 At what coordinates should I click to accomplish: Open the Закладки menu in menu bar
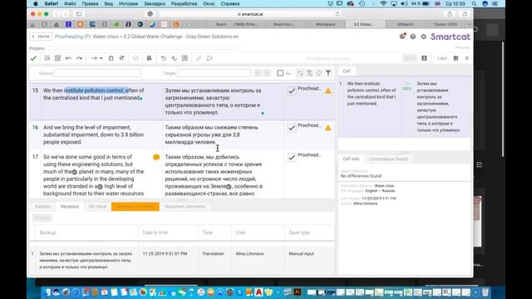(155, 3)
